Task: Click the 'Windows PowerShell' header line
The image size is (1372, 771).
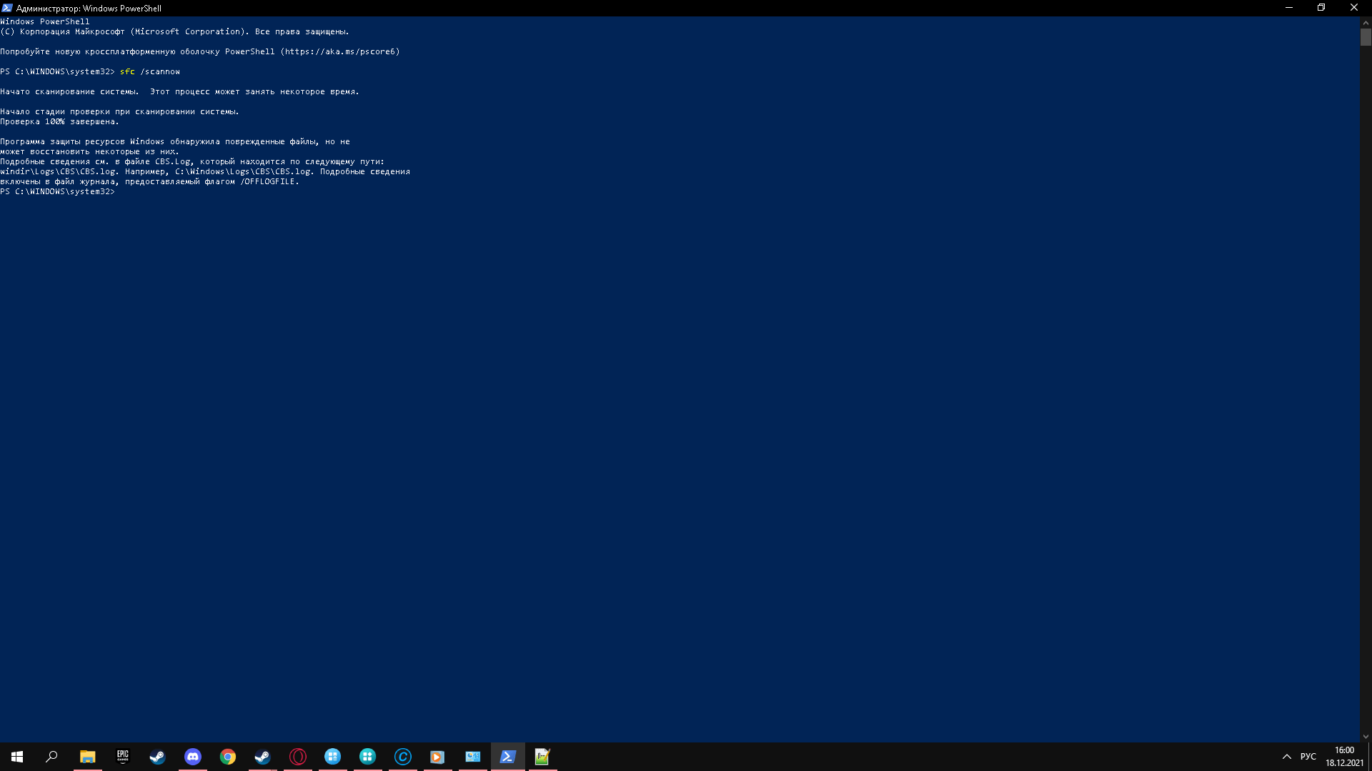Action: click(45, 21)
